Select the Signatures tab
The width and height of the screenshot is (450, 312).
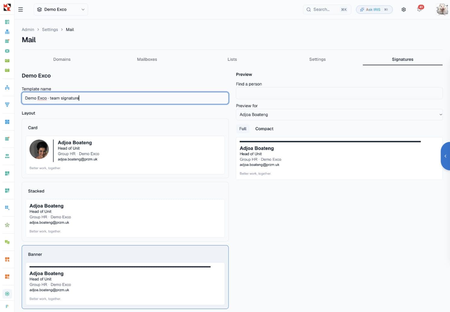tap(403, 59)
